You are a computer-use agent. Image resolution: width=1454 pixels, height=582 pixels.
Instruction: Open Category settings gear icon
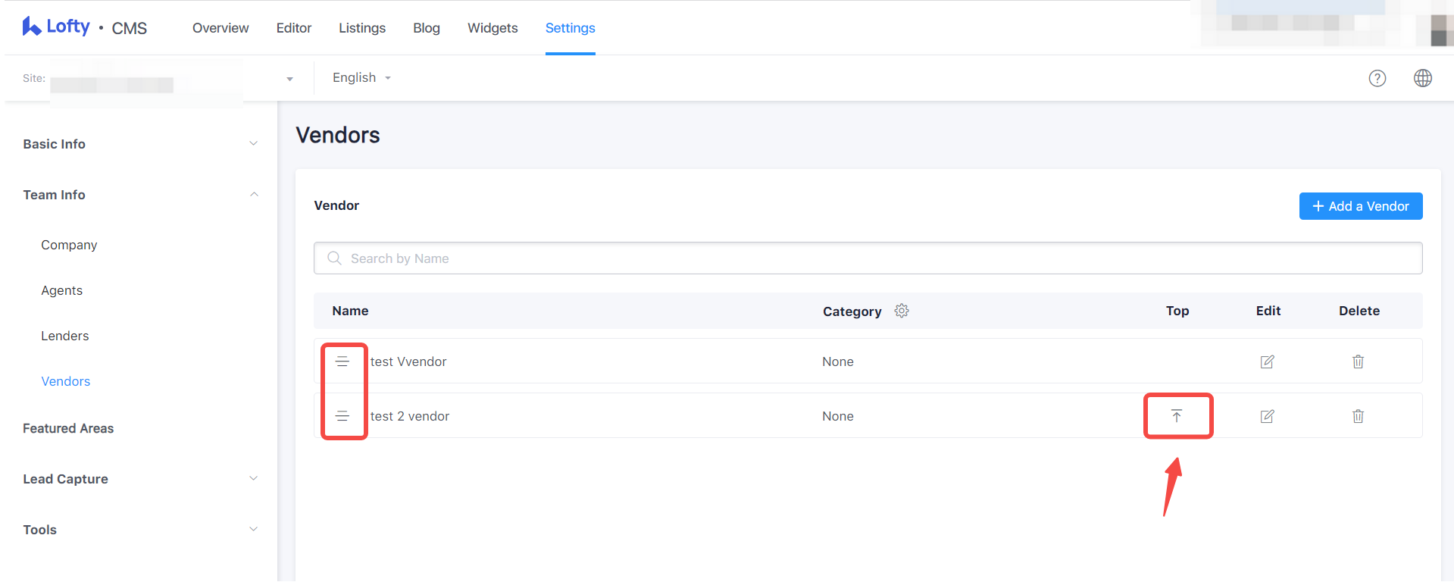pyautogui.click(x=902, y=311)
